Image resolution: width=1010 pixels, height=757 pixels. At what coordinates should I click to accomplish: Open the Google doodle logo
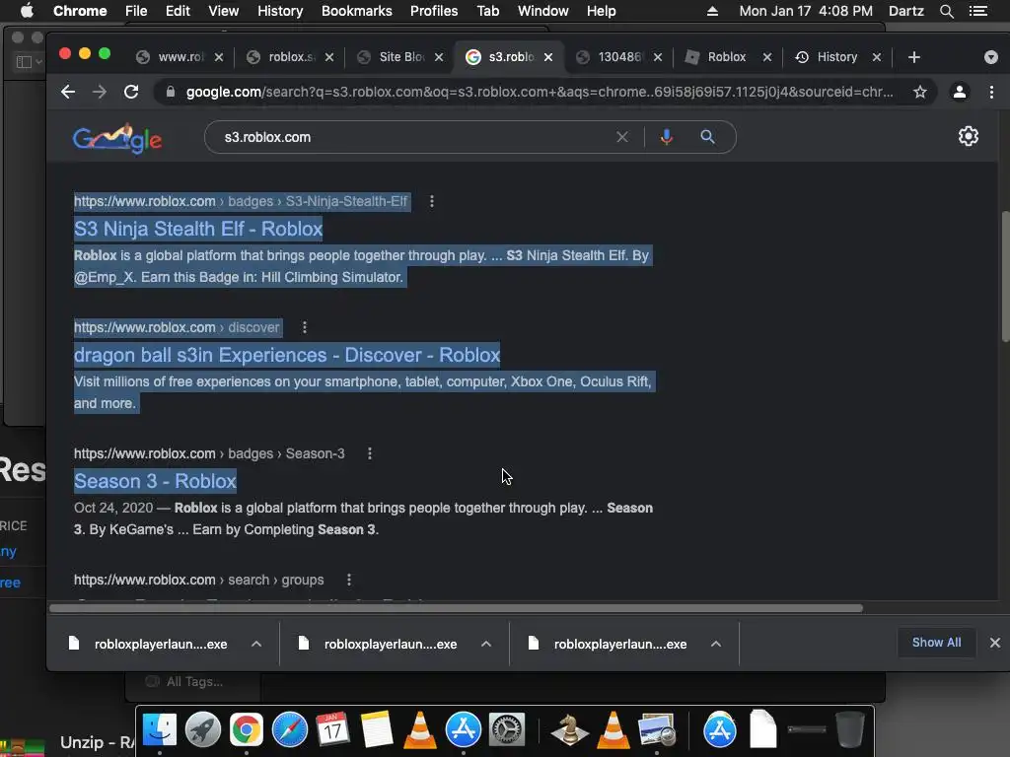pos(117,138)
